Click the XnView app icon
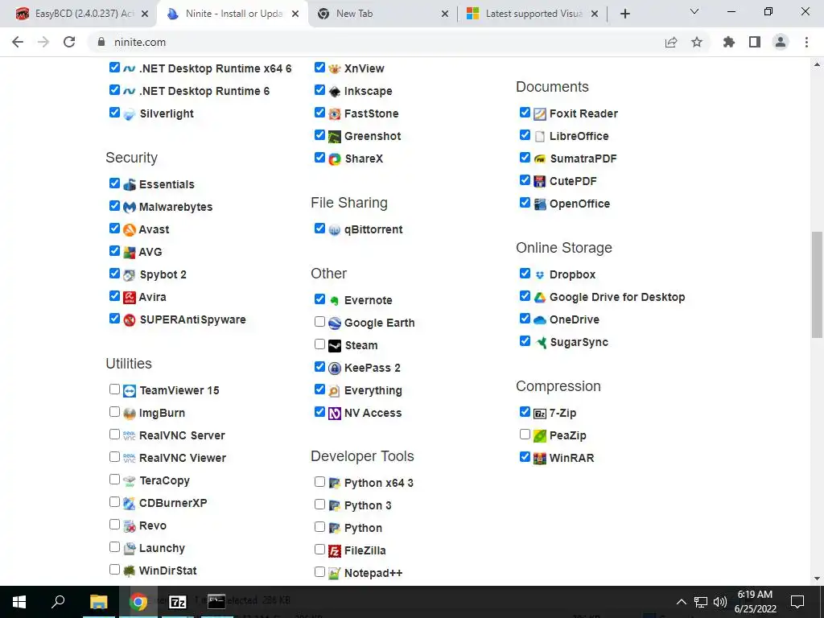824x618 pixels. point(334,69)
